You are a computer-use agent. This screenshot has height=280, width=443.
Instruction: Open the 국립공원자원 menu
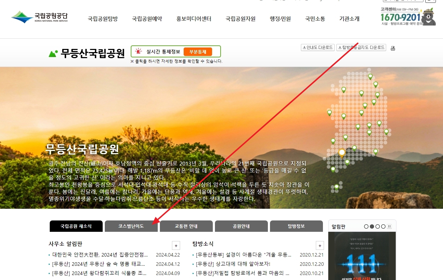[x=241, y=19]
